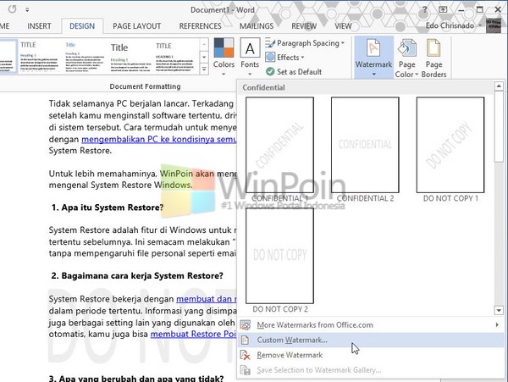Click the Confidential gallery section header
The image size is (508, 382).
366,87
